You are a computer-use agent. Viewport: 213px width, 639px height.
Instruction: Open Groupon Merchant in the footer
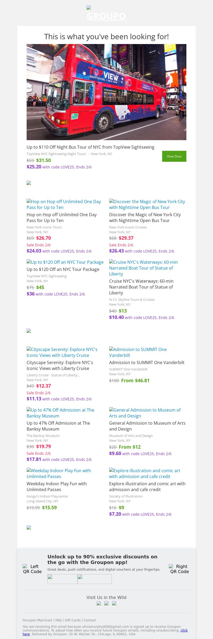38,620
